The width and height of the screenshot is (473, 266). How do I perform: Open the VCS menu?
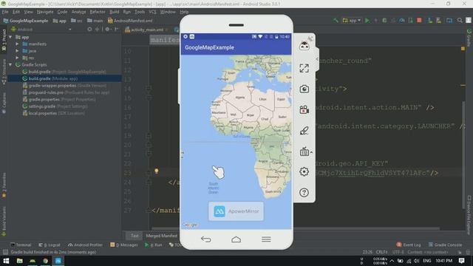tap(152, 12)
